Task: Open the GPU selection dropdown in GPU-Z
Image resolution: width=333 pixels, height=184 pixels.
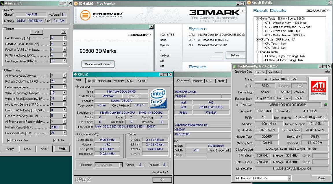Action: pos(289,178)
